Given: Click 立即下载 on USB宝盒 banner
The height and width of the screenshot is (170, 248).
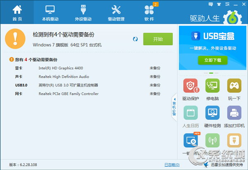Looking at the screenshot, I should pyautogui.click(x=213, y=60).
